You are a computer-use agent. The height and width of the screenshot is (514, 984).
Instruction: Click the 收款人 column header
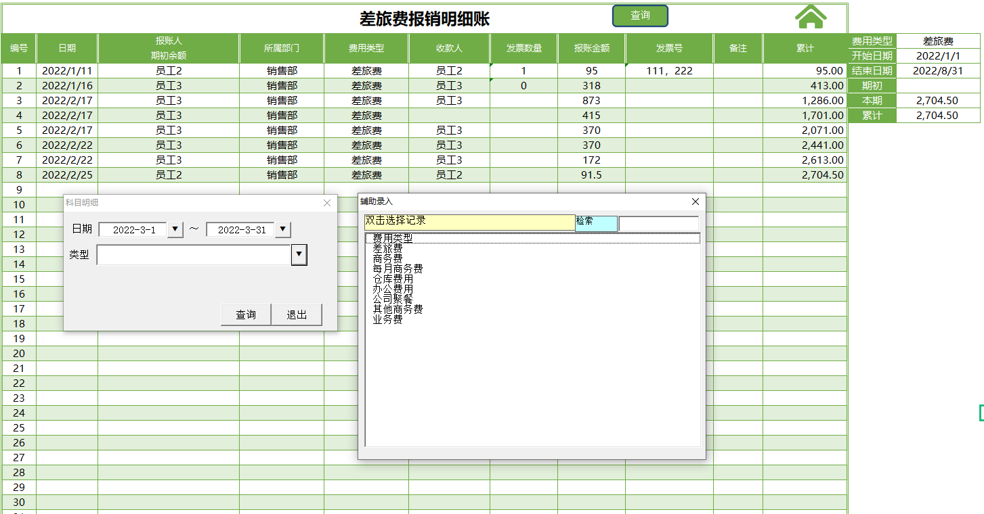point(449,48)
